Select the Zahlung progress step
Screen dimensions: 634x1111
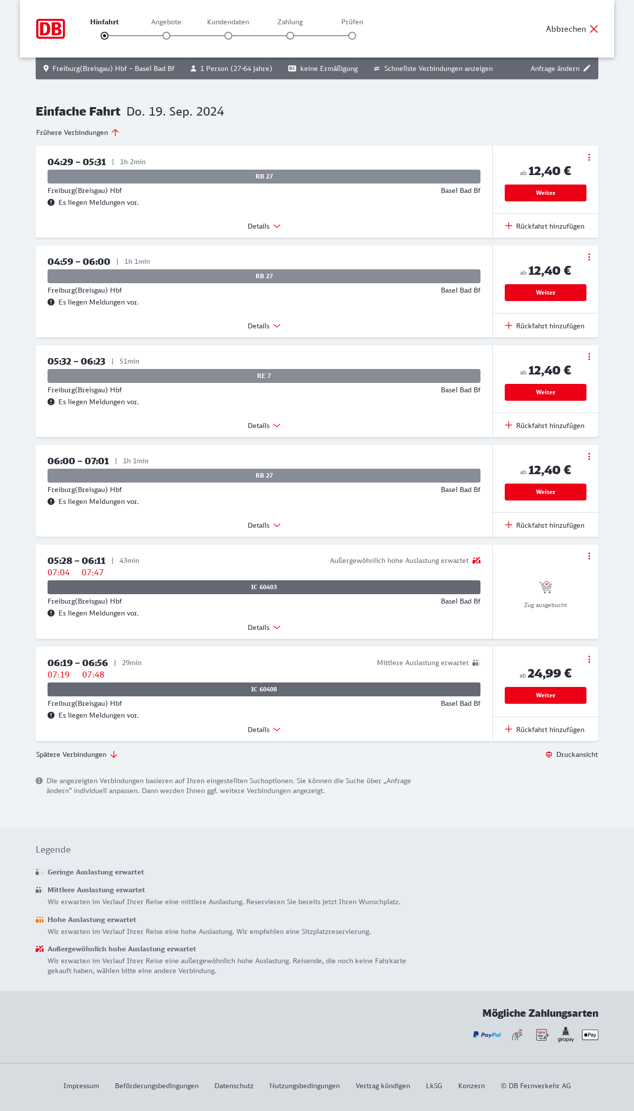[x=290, y=35]
